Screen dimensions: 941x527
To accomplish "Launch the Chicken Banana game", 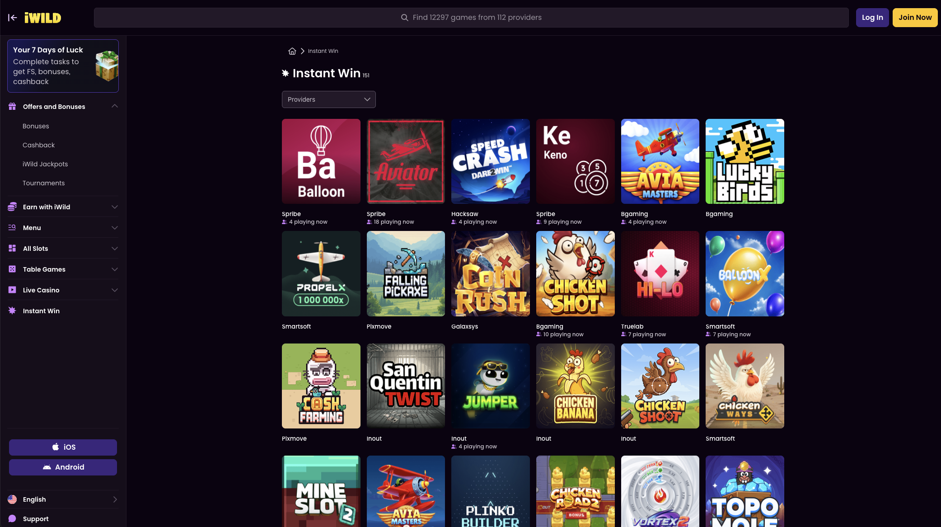I will (576, 386).
